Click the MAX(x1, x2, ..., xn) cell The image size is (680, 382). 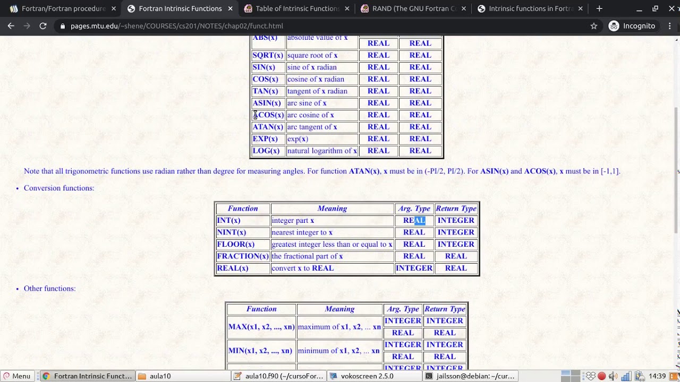pyautogui.click(x=261, y=327)
